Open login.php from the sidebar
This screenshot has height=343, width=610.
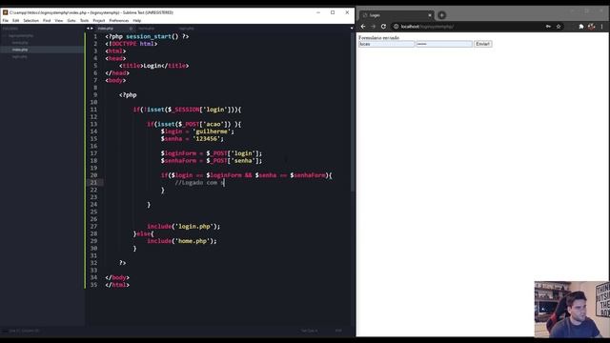pyautogui.click(x=20, y=57)
